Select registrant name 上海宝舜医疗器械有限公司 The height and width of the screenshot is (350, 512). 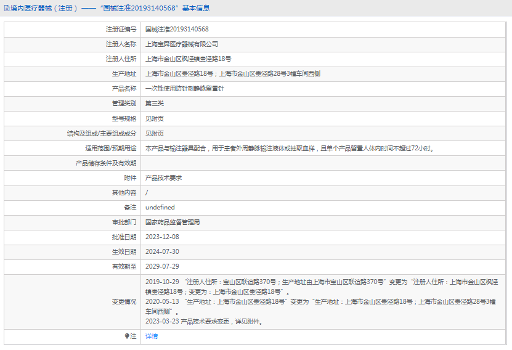[182, 44]
